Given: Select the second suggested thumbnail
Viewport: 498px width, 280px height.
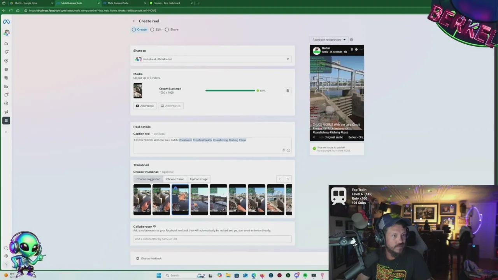Looking at the screenshot, I should pos(161,199).
